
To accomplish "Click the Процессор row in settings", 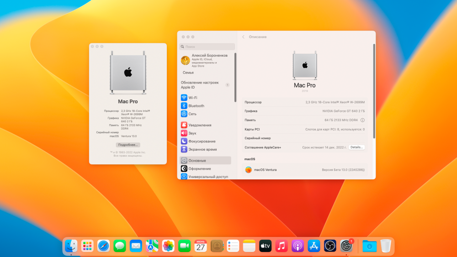I will pos(304,102).
